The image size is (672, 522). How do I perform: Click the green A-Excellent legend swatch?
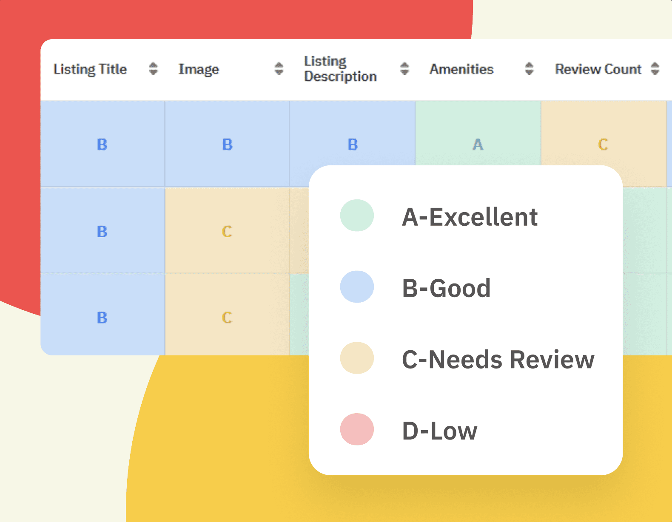tap(357, 216)
